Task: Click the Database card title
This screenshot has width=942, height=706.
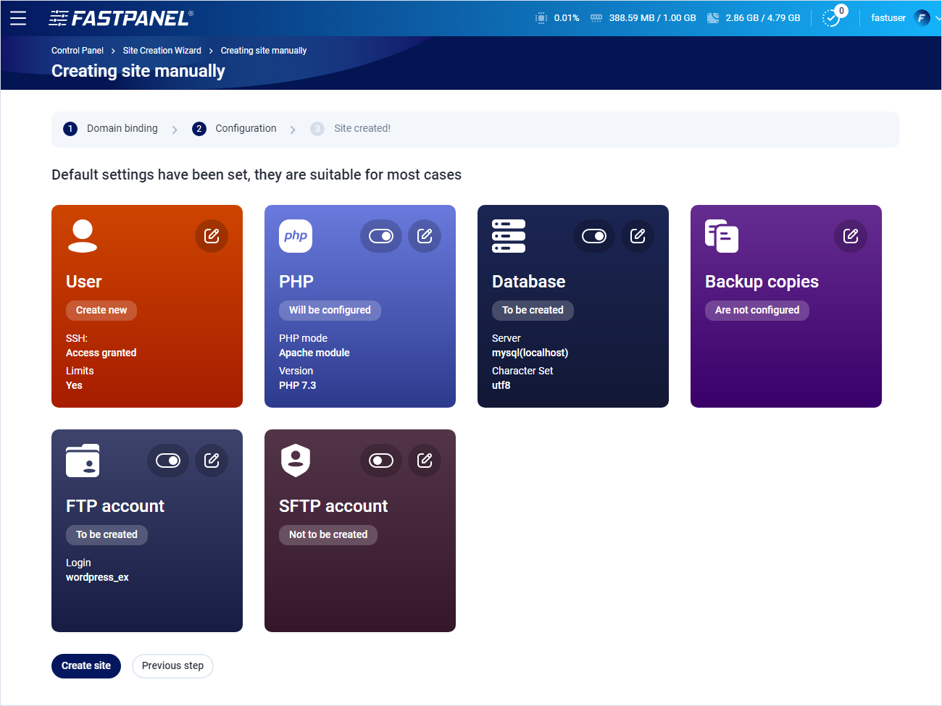Action: (529, 282)
